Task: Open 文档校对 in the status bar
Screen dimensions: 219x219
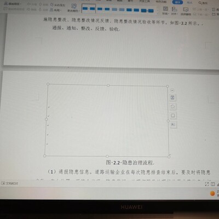Action: 10,183
